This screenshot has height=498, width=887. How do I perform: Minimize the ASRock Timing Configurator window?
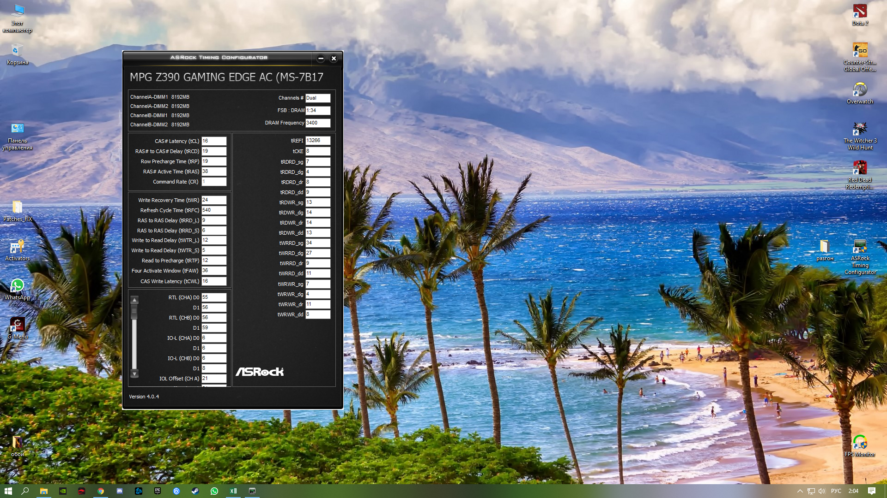coord(321,59)
